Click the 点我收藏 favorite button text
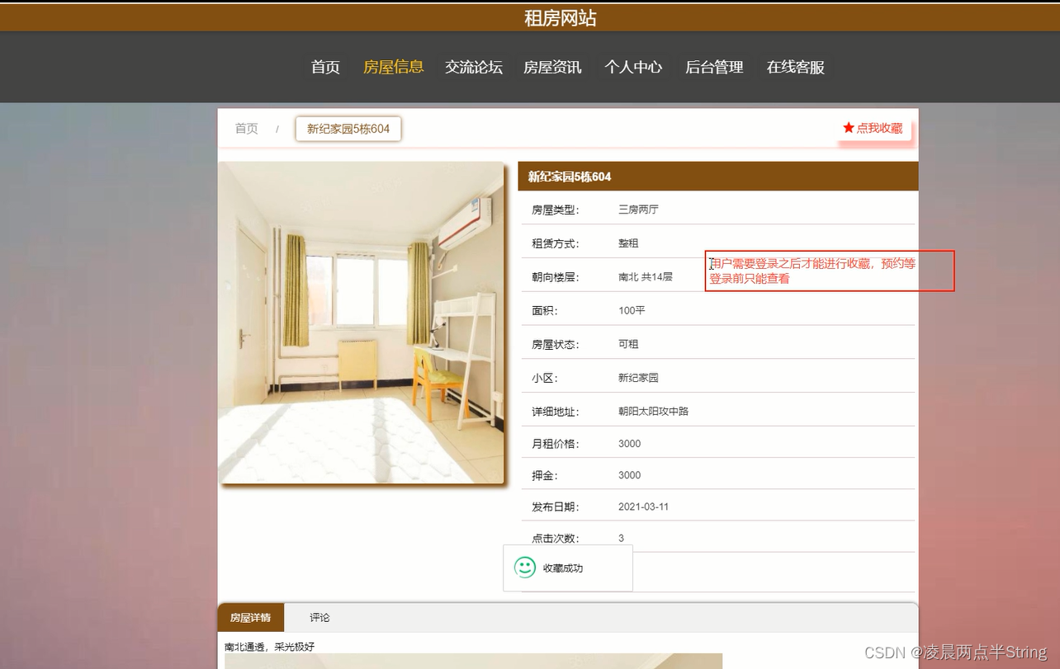1060x669 pixels. point(879,128)
